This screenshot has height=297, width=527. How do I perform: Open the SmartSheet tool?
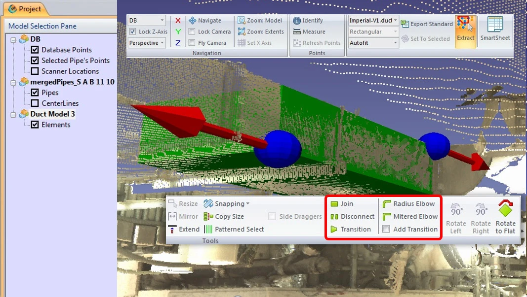click(x=495, y=32)
